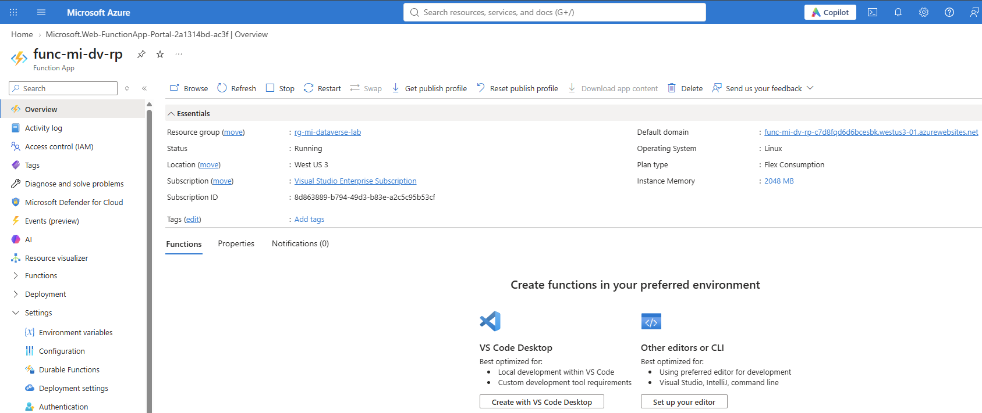Click Set up your editor button
The width and height of the screenshot is (982, 413).
684,402
